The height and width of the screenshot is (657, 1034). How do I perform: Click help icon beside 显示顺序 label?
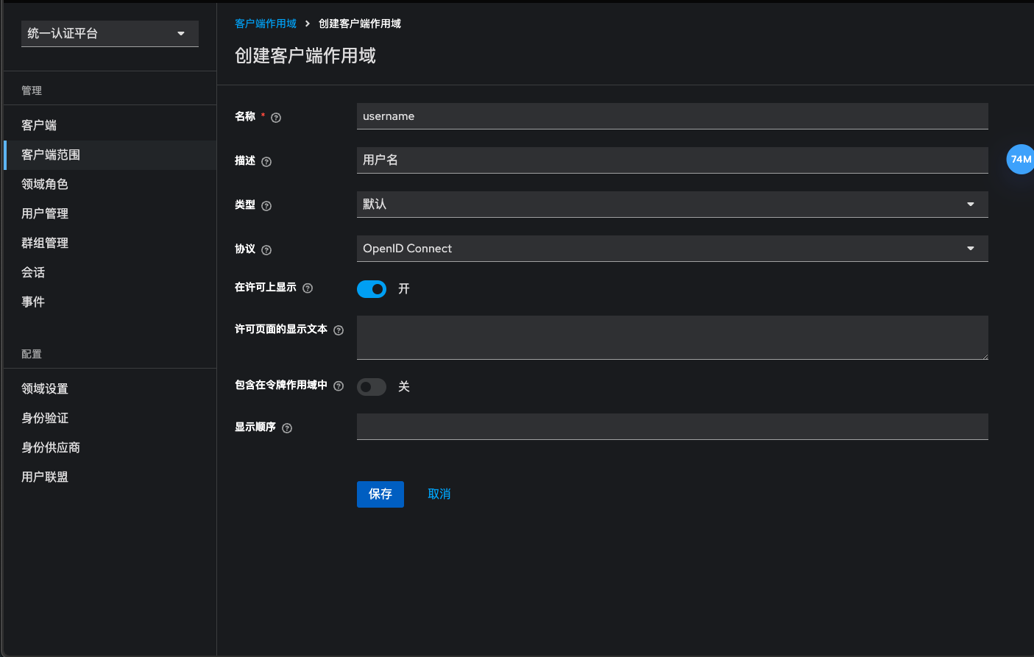pyautogui.click(x=287, y=428)
